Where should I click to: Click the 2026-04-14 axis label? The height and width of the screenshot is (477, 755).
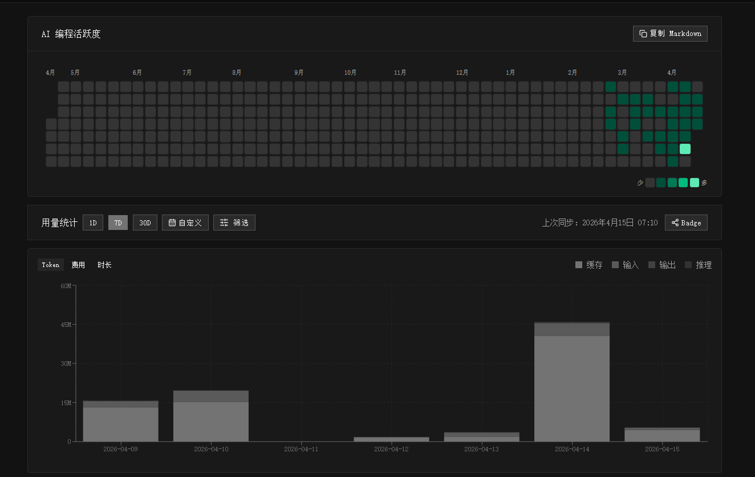point(572,449)
